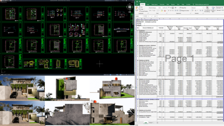Click the Excel Save icon
This screenshot has width=224, height=126.
137,1
